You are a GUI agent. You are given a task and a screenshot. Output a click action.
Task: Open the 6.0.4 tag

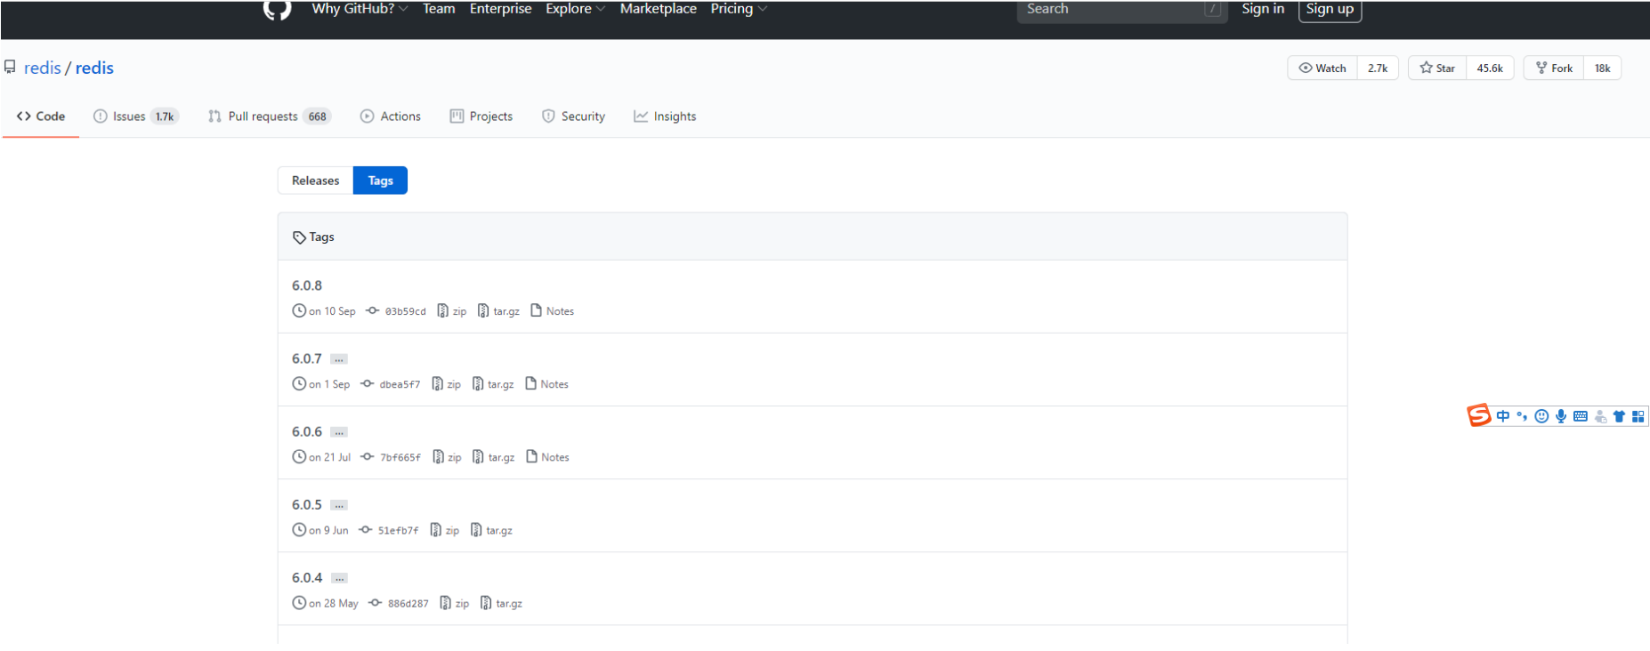coord(307,577)
